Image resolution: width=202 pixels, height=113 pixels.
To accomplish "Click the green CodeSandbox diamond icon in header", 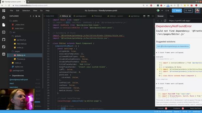I will pyautogui.click(x=158, y=11).
